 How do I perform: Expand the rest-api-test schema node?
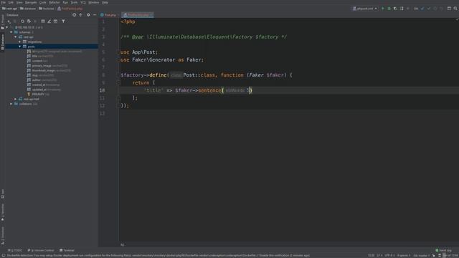click(16, 99)
